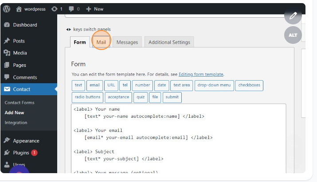Insert a drop-down menu form tag

[214, 85]
